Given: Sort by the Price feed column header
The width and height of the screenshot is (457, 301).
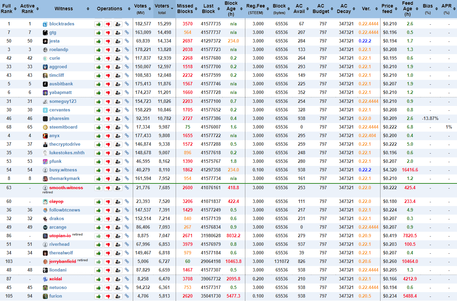Looking at the screenshot, I should [387, 9].
